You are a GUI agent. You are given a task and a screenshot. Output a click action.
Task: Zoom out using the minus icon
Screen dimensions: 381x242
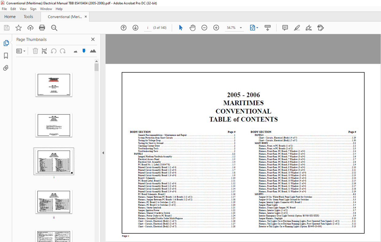204,28
